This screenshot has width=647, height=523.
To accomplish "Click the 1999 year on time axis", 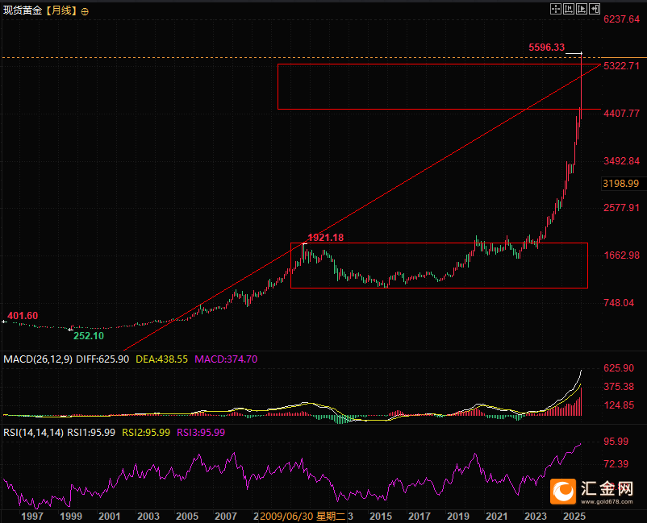I will tap(71, 517).
